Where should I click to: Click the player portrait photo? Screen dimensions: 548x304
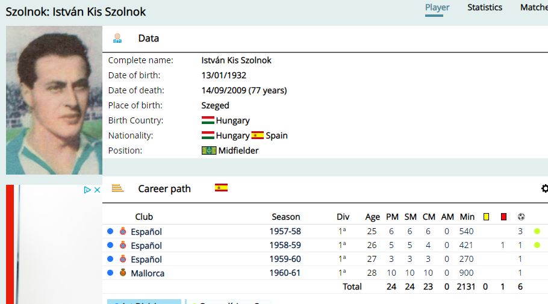(54, 101)
